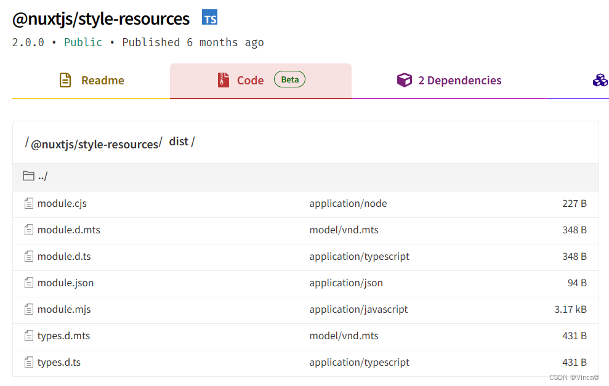
Task: Click the file icon beside module.json
Action: [x=28, y=283]
